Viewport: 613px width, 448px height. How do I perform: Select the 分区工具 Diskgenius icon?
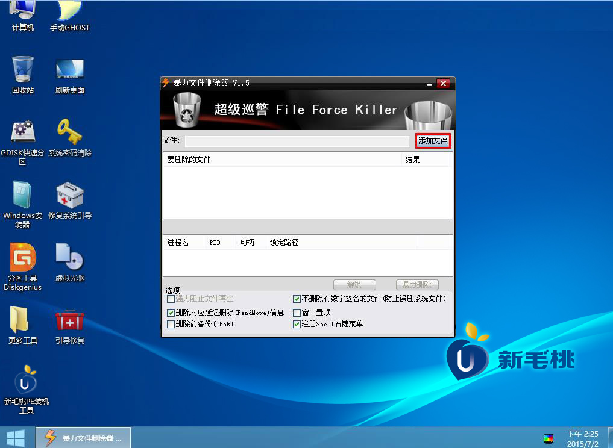point(23,267)
